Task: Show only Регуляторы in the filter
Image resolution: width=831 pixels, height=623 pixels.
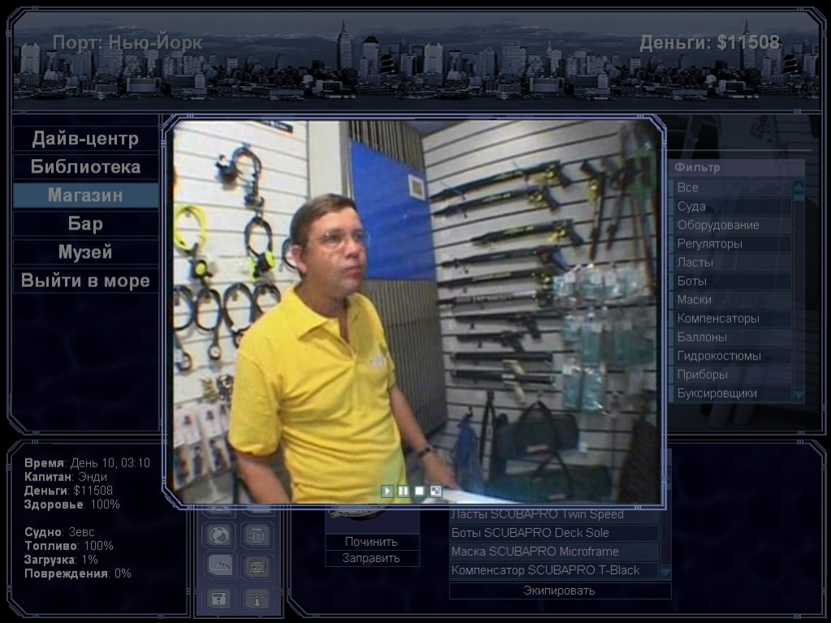Action: click(x=734, y=243)
